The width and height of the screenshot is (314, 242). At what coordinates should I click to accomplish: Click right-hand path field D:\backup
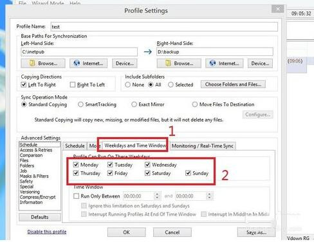pos(215,51)
